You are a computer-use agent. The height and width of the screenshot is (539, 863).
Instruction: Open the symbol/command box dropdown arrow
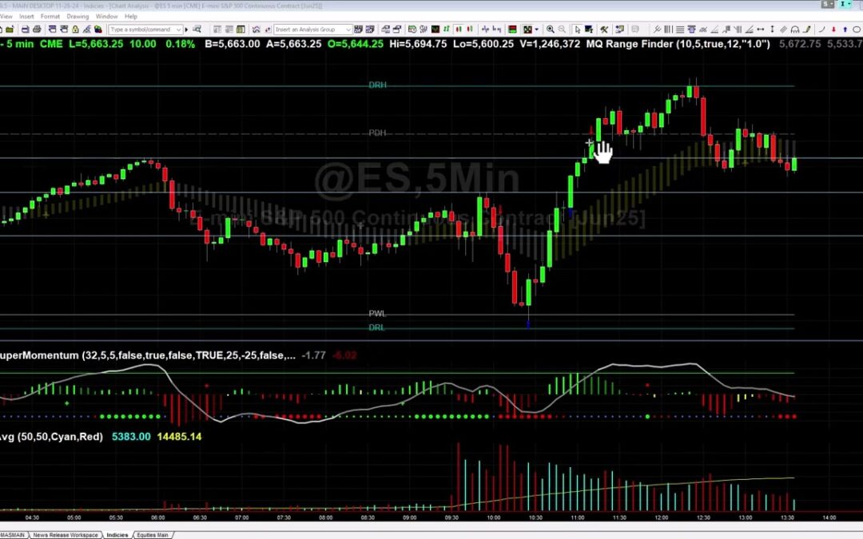(179, 30)
